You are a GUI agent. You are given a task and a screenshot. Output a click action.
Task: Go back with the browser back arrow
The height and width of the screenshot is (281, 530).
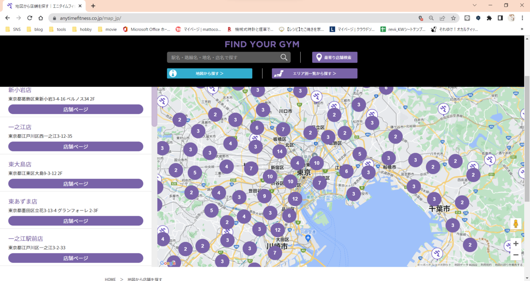pyautogui.click(x=8, y=18)
